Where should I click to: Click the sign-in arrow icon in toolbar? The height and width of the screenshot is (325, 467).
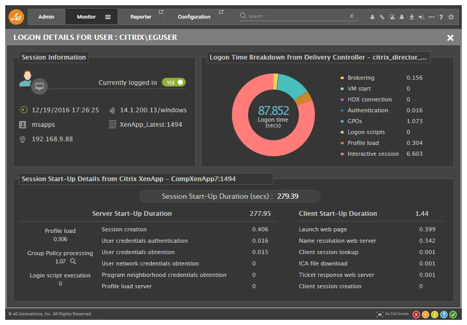[x=421, y=17]
